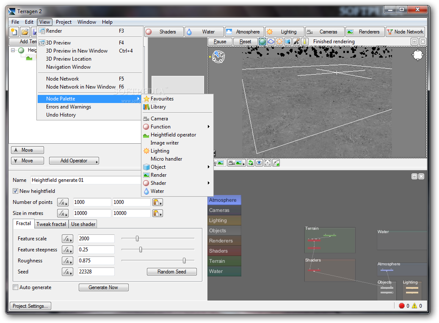Click the yellow ruler measure icon

(x=305, y=42)
